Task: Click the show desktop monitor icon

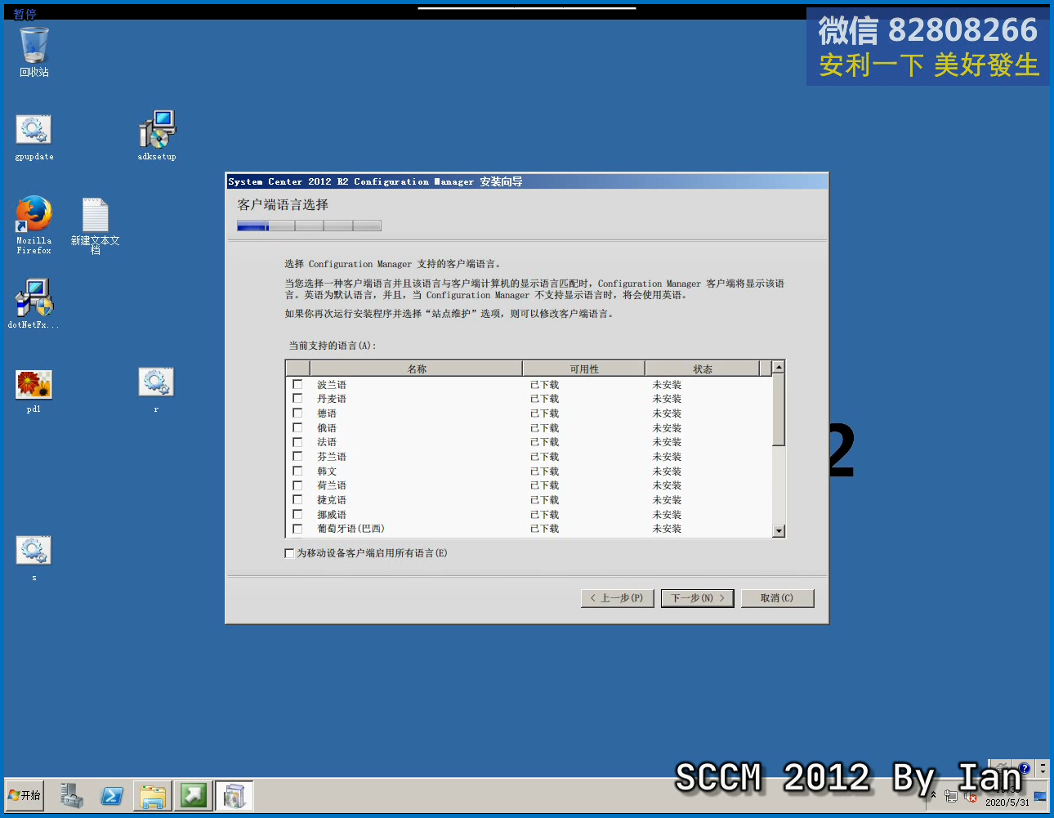Action: 1040,796
